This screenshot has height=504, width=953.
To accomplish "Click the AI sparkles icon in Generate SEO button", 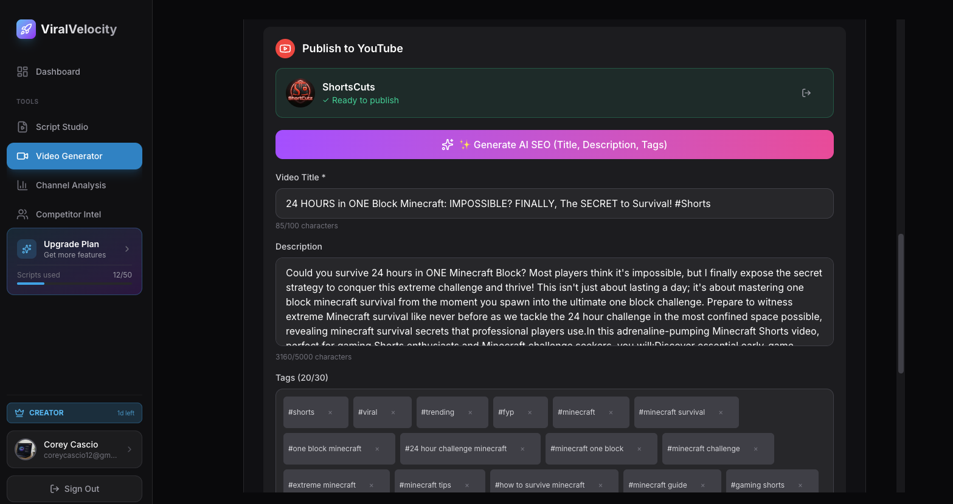I will coord(447,145).
